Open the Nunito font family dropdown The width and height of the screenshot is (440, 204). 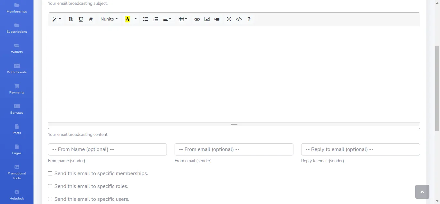[x=109, y=19]
